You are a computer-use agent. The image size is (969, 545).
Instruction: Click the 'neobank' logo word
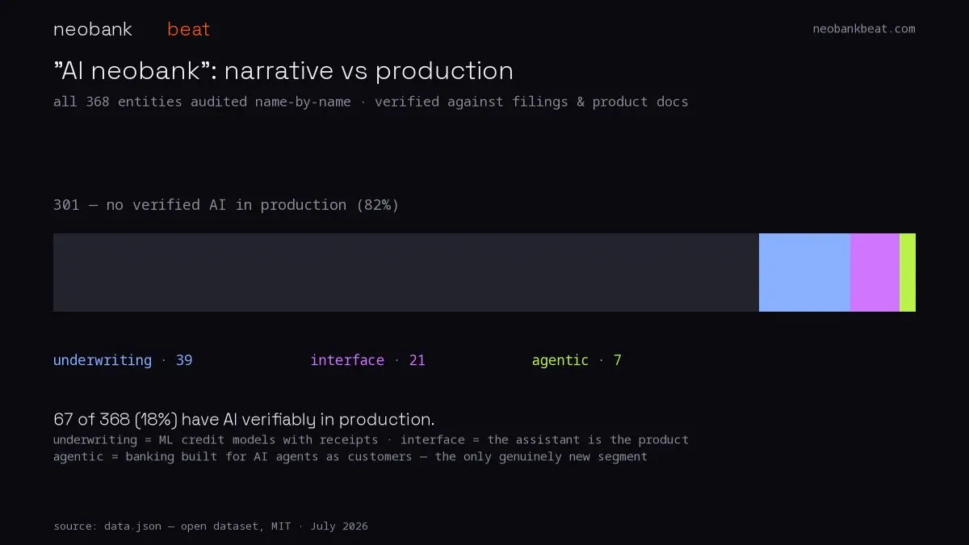click(x=93, y=29)
